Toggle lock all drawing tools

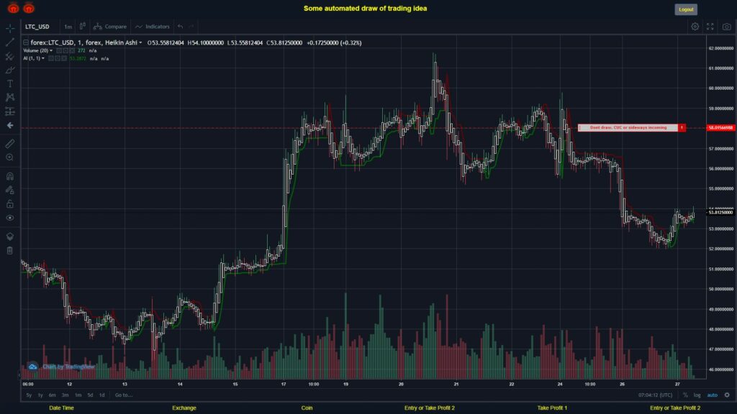tap(10, 203)
